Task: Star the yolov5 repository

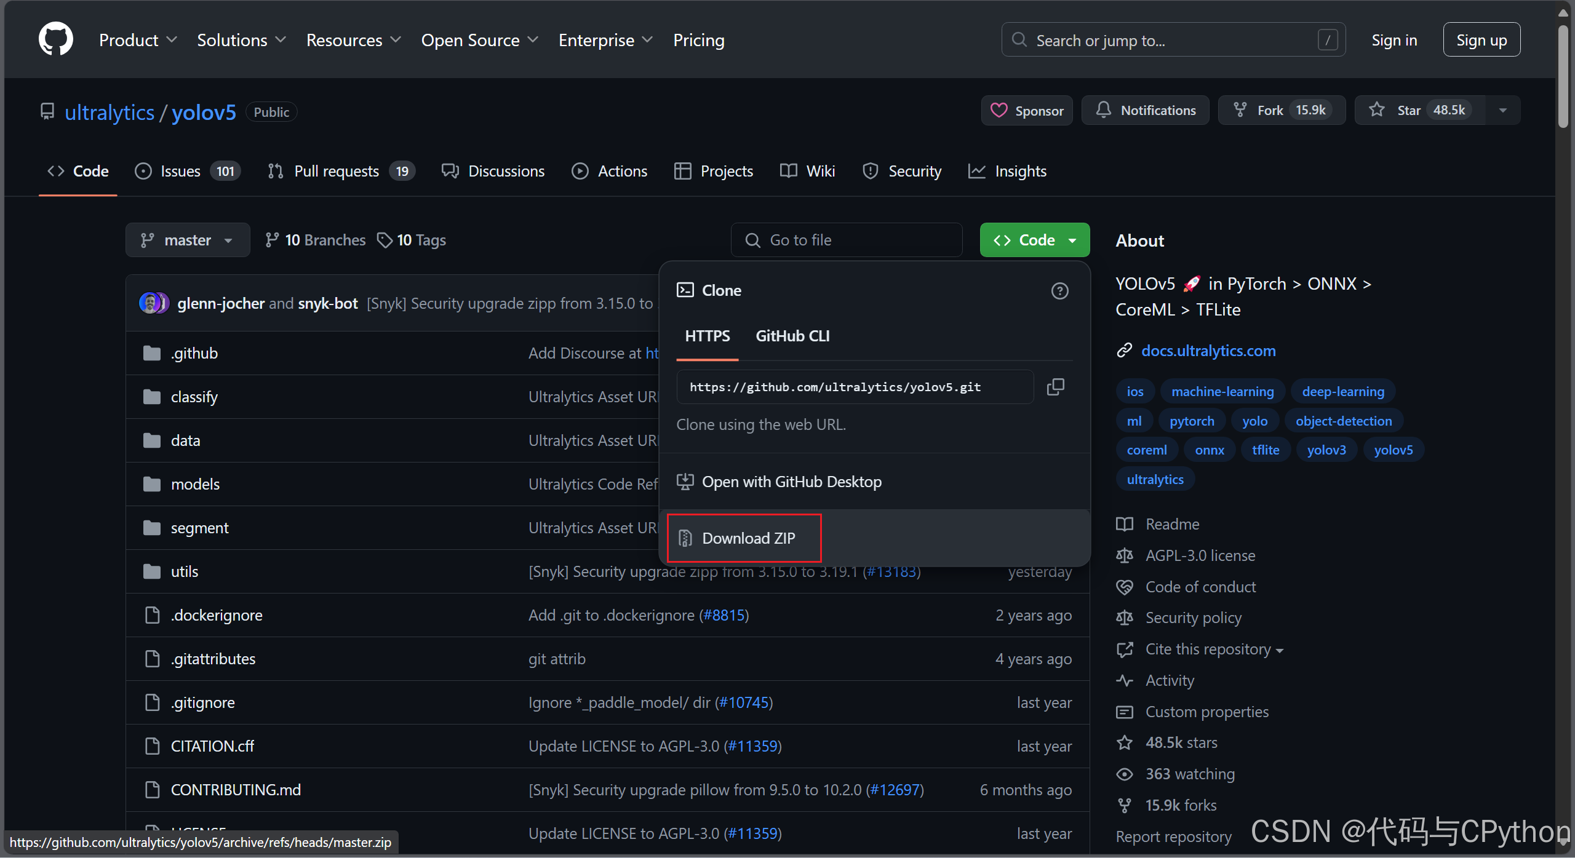Action: [x=1420, y=111]
